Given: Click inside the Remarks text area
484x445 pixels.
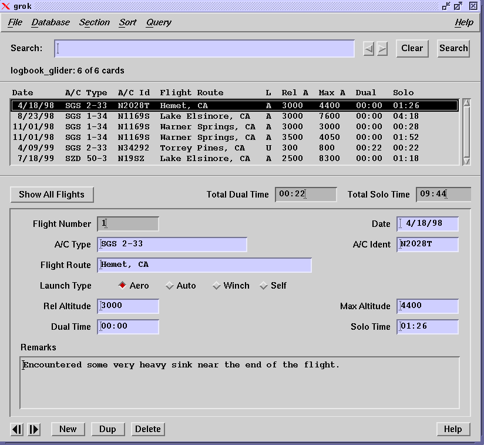Looking at the screenshot, I should click(240, 383).
